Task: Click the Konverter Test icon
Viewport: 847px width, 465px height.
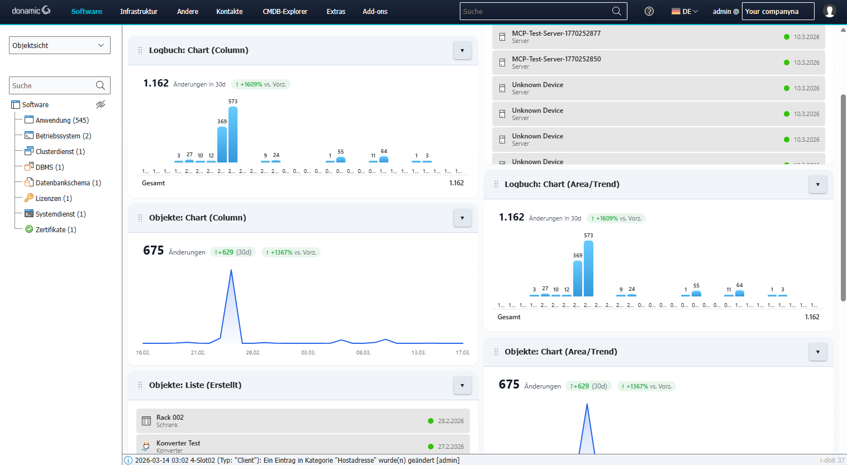Action: pos(145,445)
